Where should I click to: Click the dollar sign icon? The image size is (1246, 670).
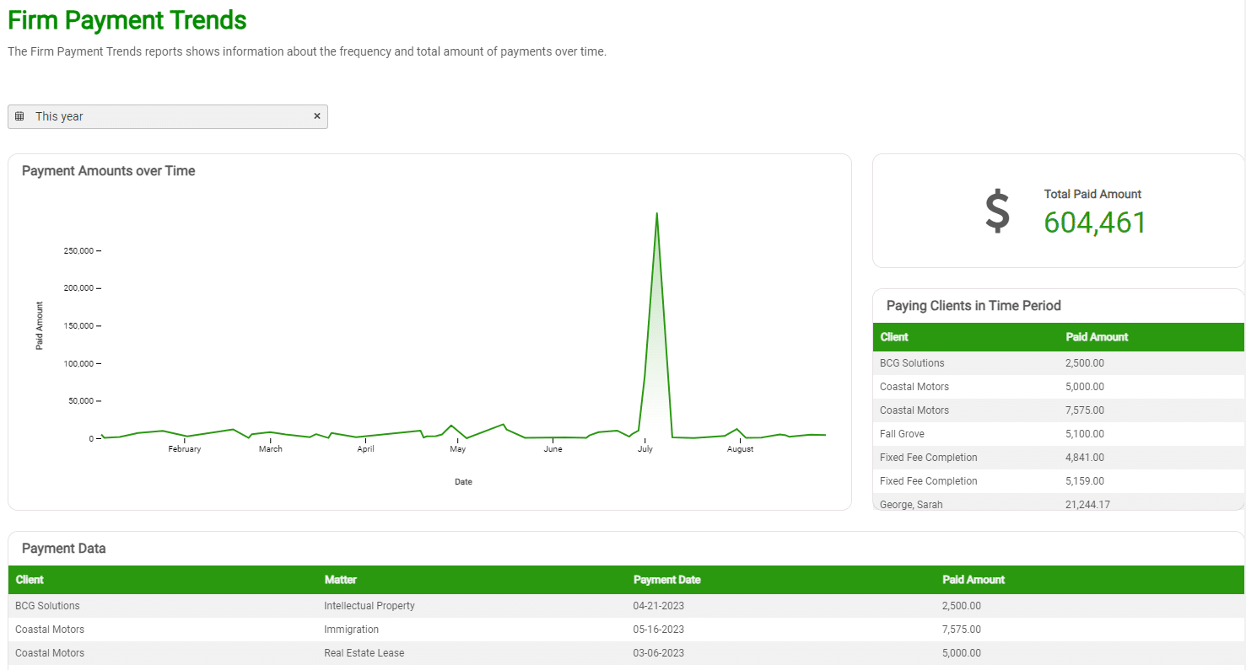point(997,212)
